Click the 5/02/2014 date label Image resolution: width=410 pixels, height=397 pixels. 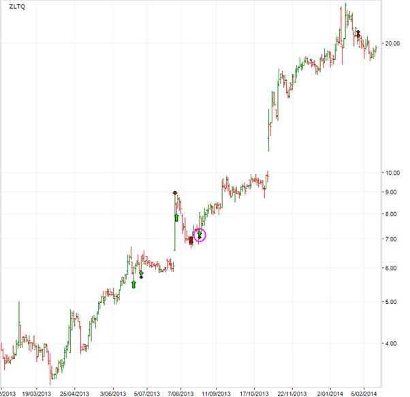tap(364, 394)
